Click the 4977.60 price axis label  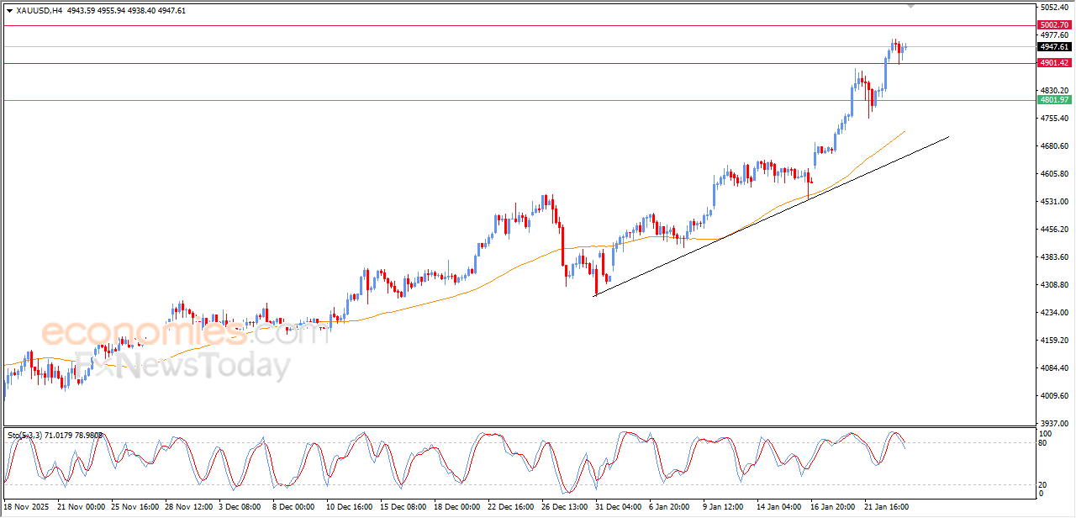pos(1054,35)
